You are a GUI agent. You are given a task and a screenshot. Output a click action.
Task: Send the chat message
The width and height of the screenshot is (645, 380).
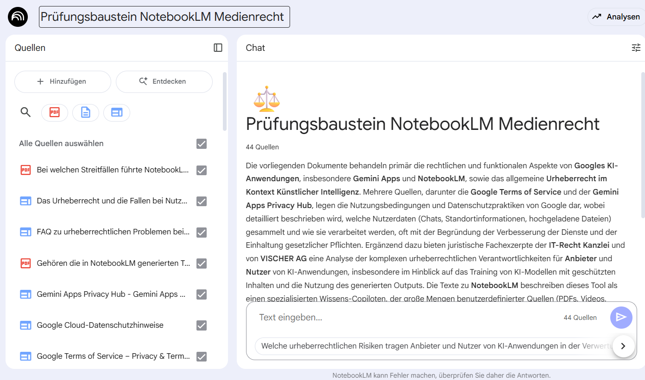621,317
